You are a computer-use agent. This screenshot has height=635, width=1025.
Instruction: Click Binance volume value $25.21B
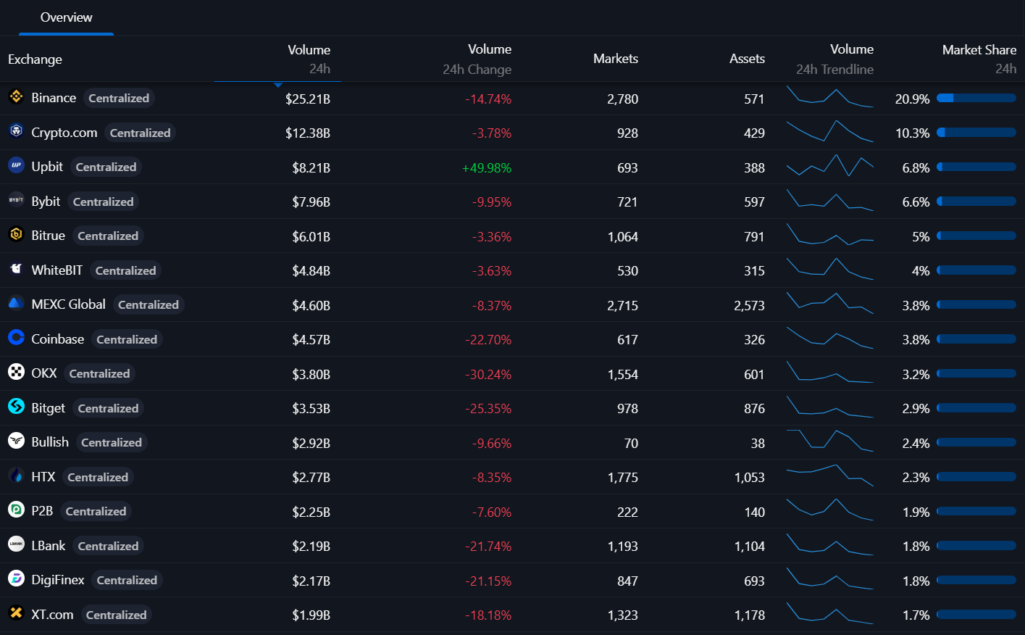308,99
